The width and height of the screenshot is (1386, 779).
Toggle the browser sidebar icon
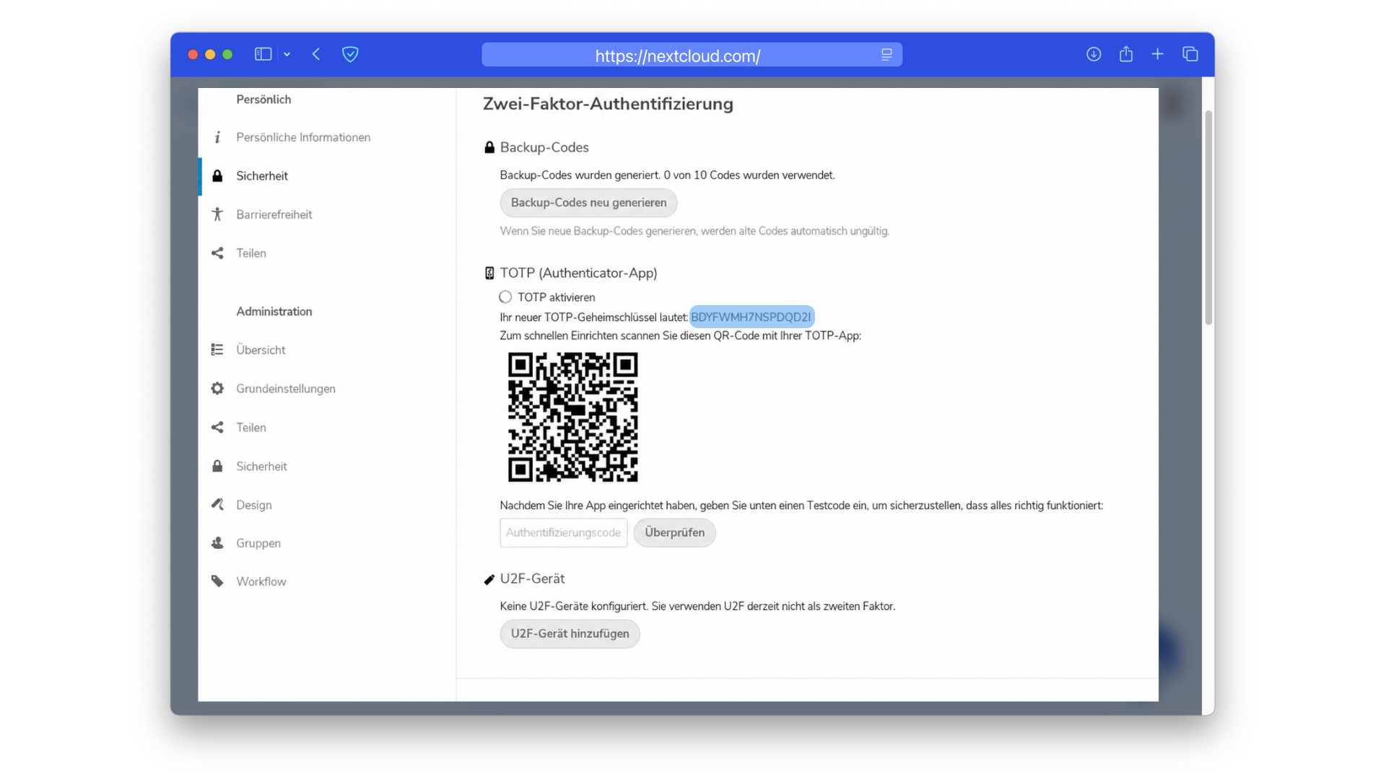[263, 54]
